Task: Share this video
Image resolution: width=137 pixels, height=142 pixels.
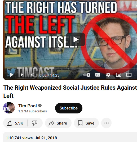Action: 58,123
